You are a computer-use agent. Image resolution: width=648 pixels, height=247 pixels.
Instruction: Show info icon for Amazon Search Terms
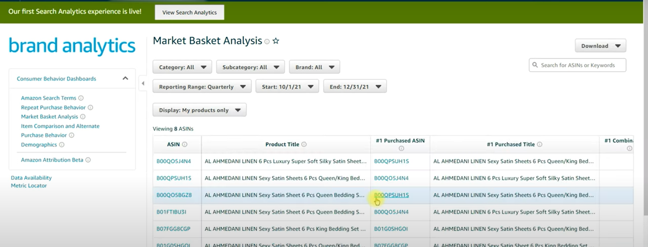81,98
